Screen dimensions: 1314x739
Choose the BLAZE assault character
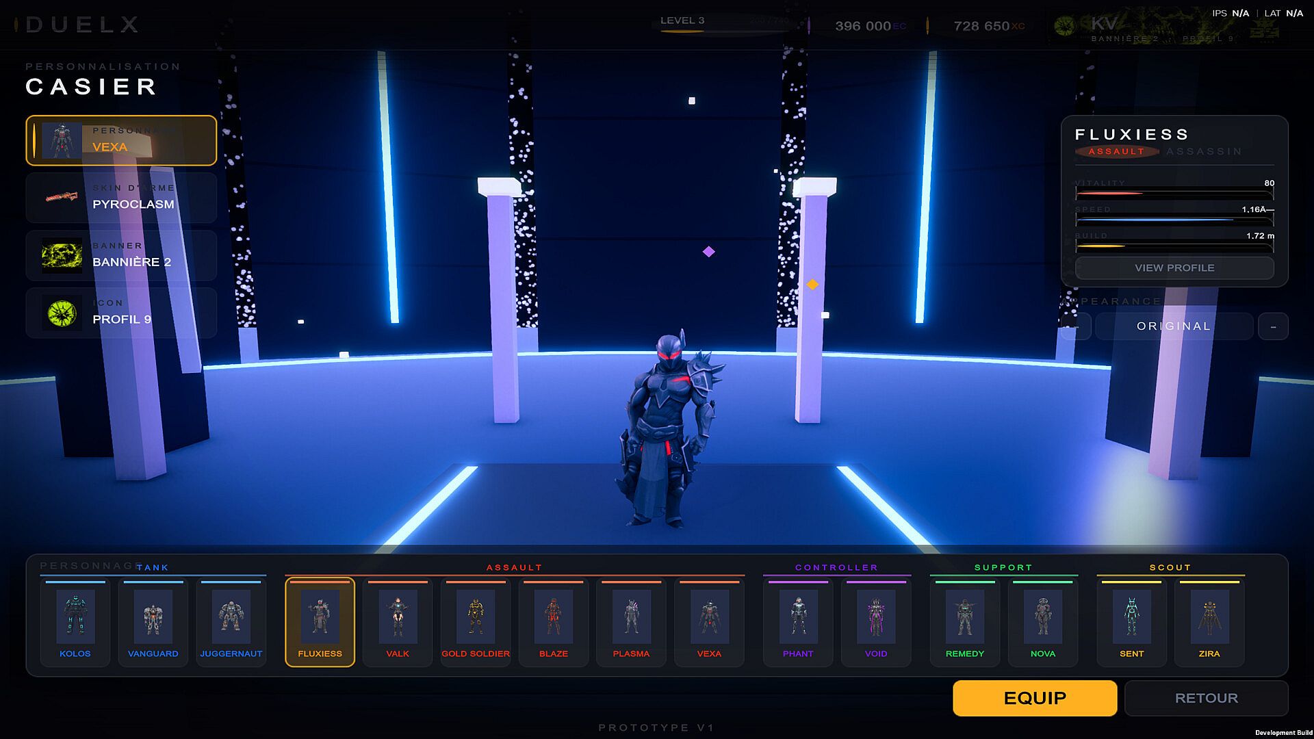click(554, 621)
